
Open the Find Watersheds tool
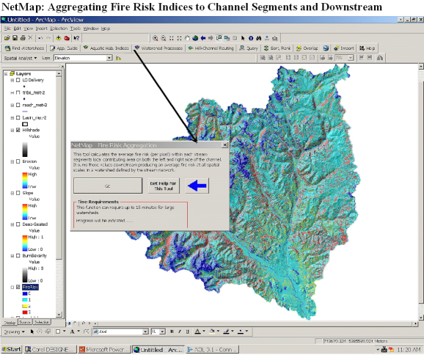click(x=24, y=48)
